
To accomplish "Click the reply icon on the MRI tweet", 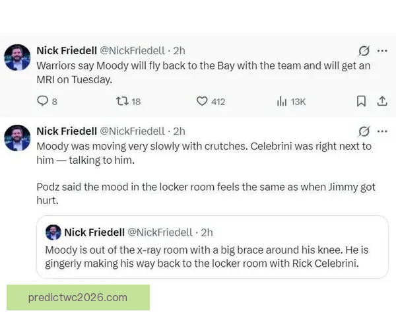I will coord(44,101).
